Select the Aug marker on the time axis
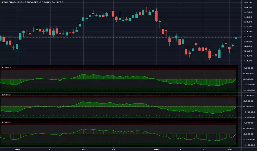This screenshot has height=151, width=257. (x=157, y=149)
